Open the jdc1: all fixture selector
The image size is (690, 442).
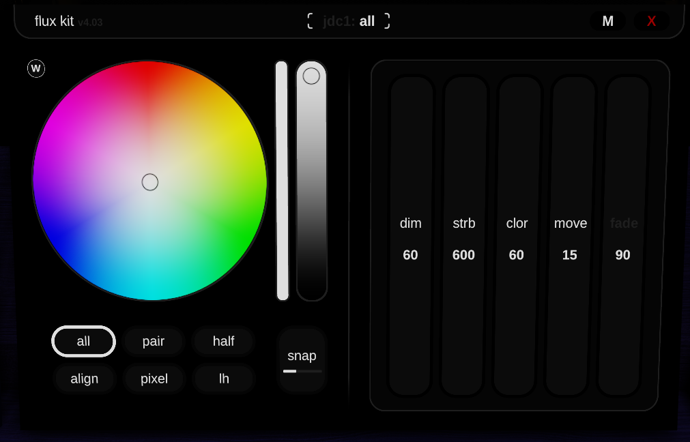pyautogui.click(x=349, y=21)
